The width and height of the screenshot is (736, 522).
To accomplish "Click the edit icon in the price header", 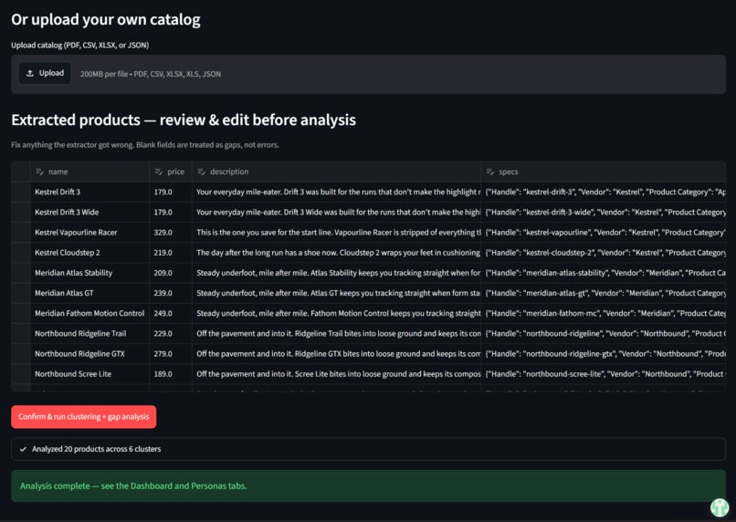I will pos(159,172).
